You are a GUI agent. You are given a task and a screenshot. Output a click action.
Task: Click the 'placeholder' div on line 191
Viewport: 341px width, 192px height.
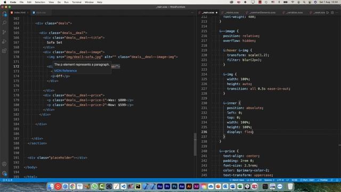58,158
